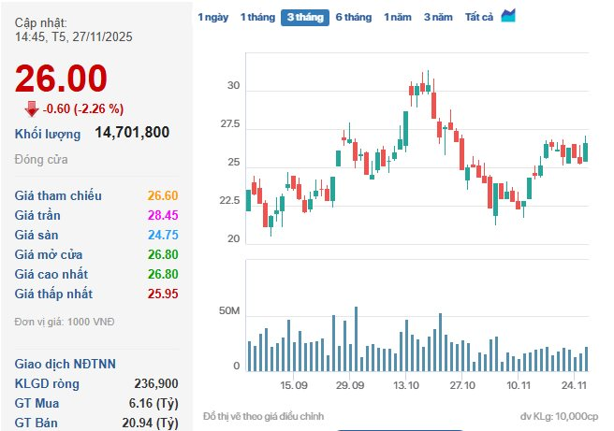Show the 6 tháng chart period
614x431 pixels.
click(353, 17)
